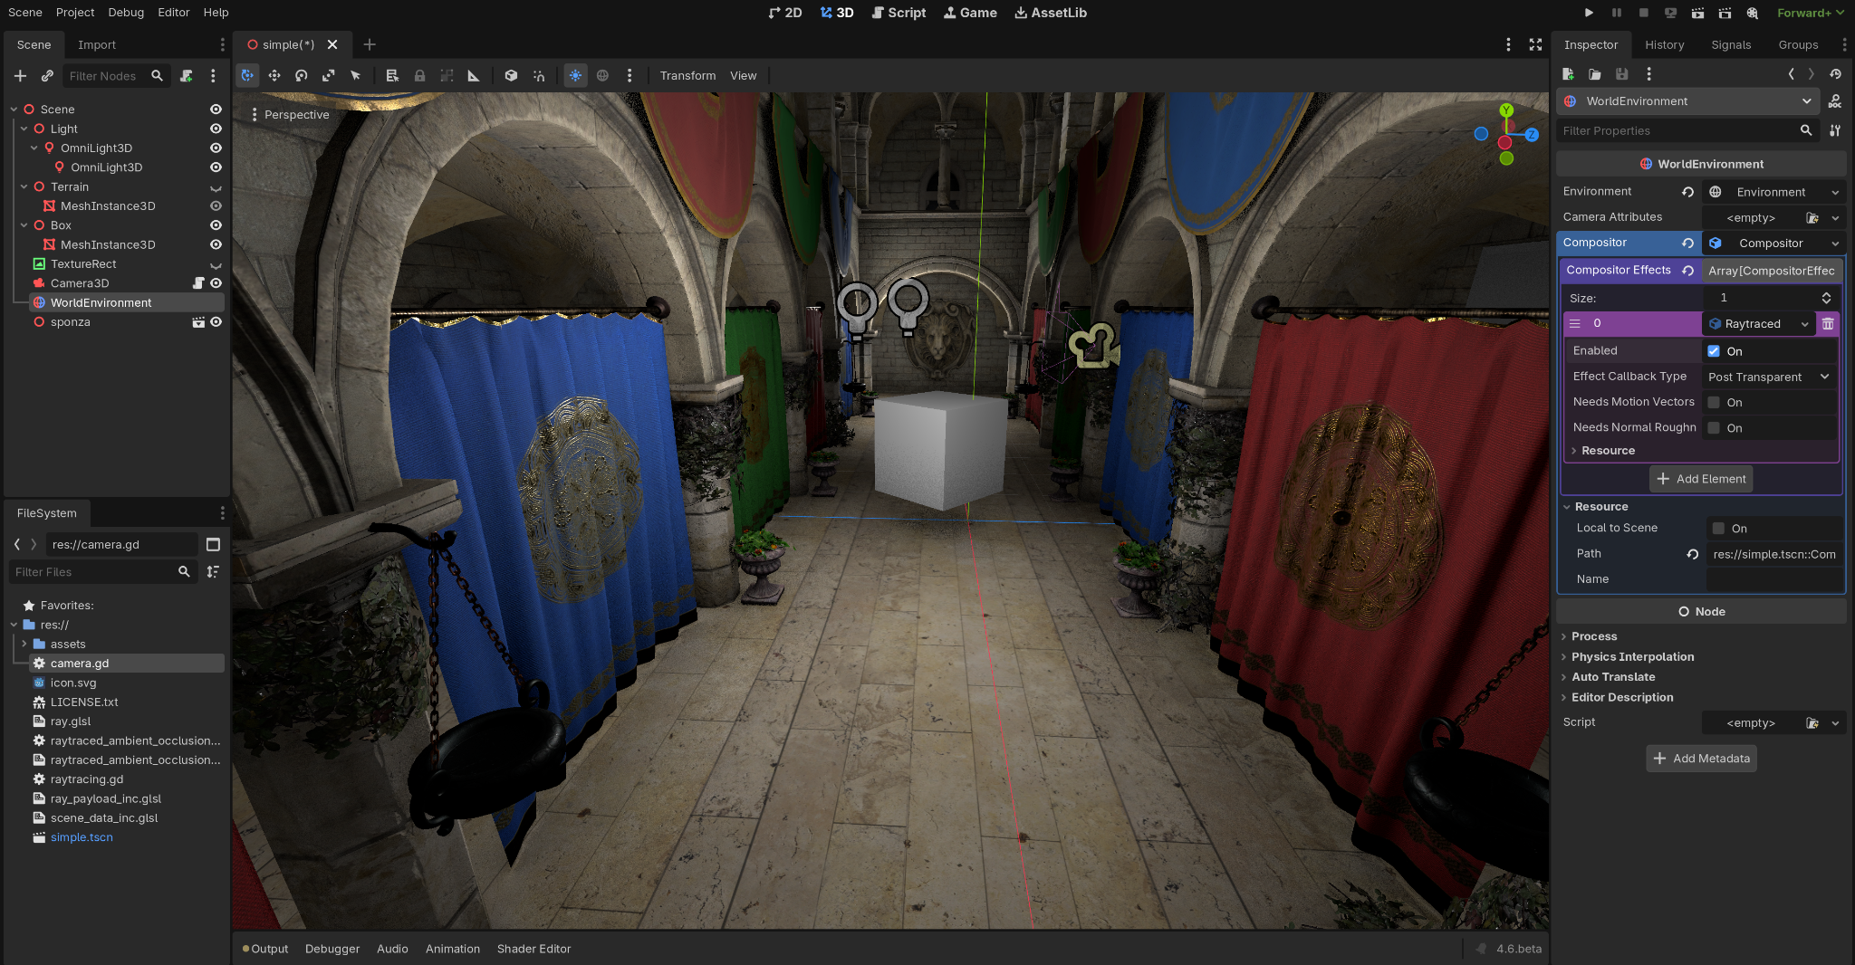
Task: Click the ruler measurement tool icon
Action: (x=474, y=76)
